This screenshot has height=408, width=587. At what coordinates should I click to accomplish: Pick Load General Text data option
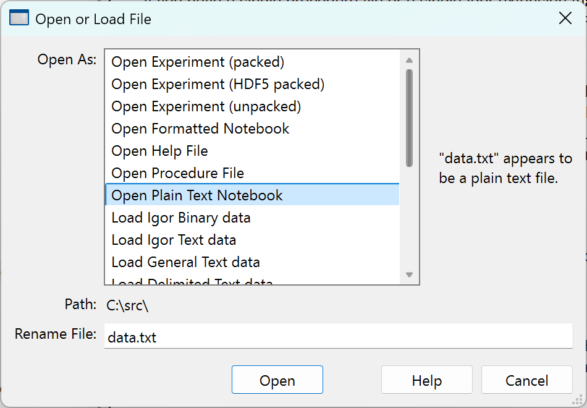pyautogui.click(x=185, y=262)
